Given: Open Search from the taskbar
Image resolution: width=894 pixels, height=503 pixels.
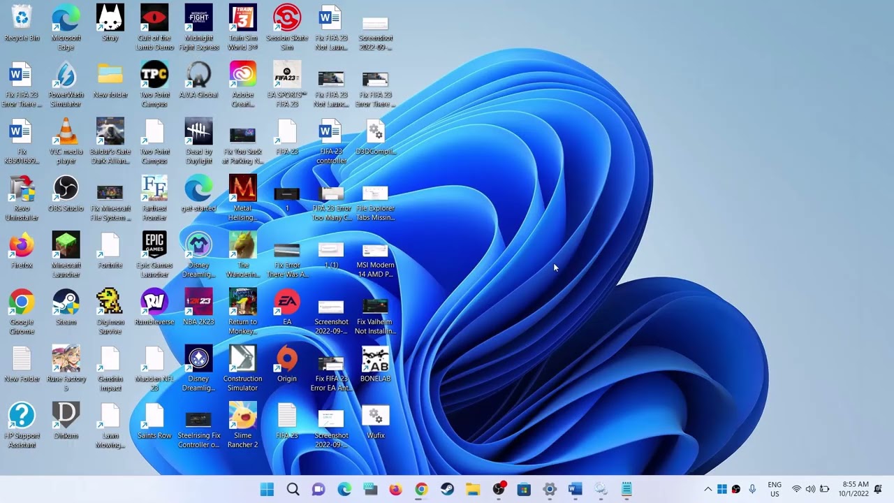Looking at the screenshot, I should (293, 490).
